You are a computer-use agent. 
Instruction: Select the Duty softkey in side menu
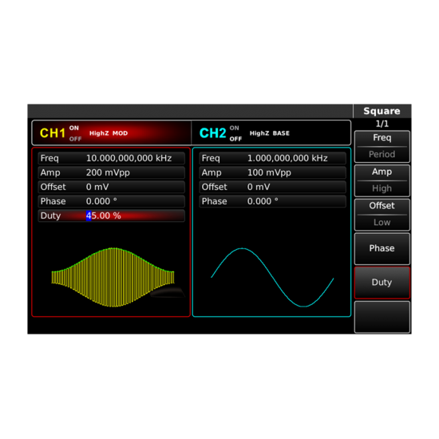tap(382, 283)
